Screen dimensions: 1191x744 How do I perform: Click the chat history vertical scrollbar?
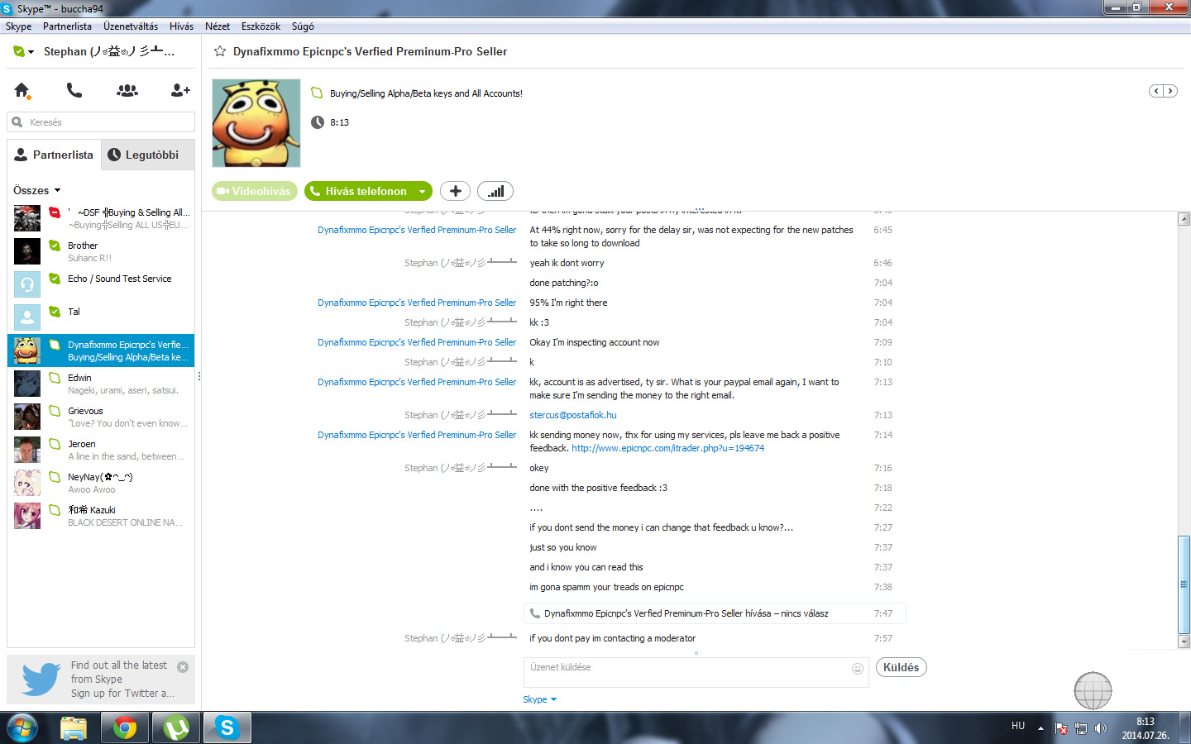tap(1184, 430)
